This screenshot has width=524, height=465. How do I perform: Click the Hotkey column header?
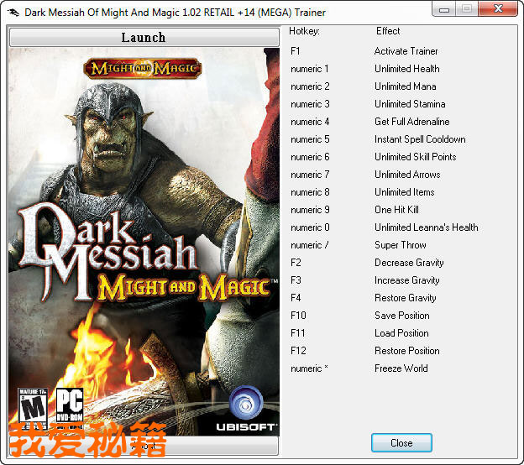[304, 31]
